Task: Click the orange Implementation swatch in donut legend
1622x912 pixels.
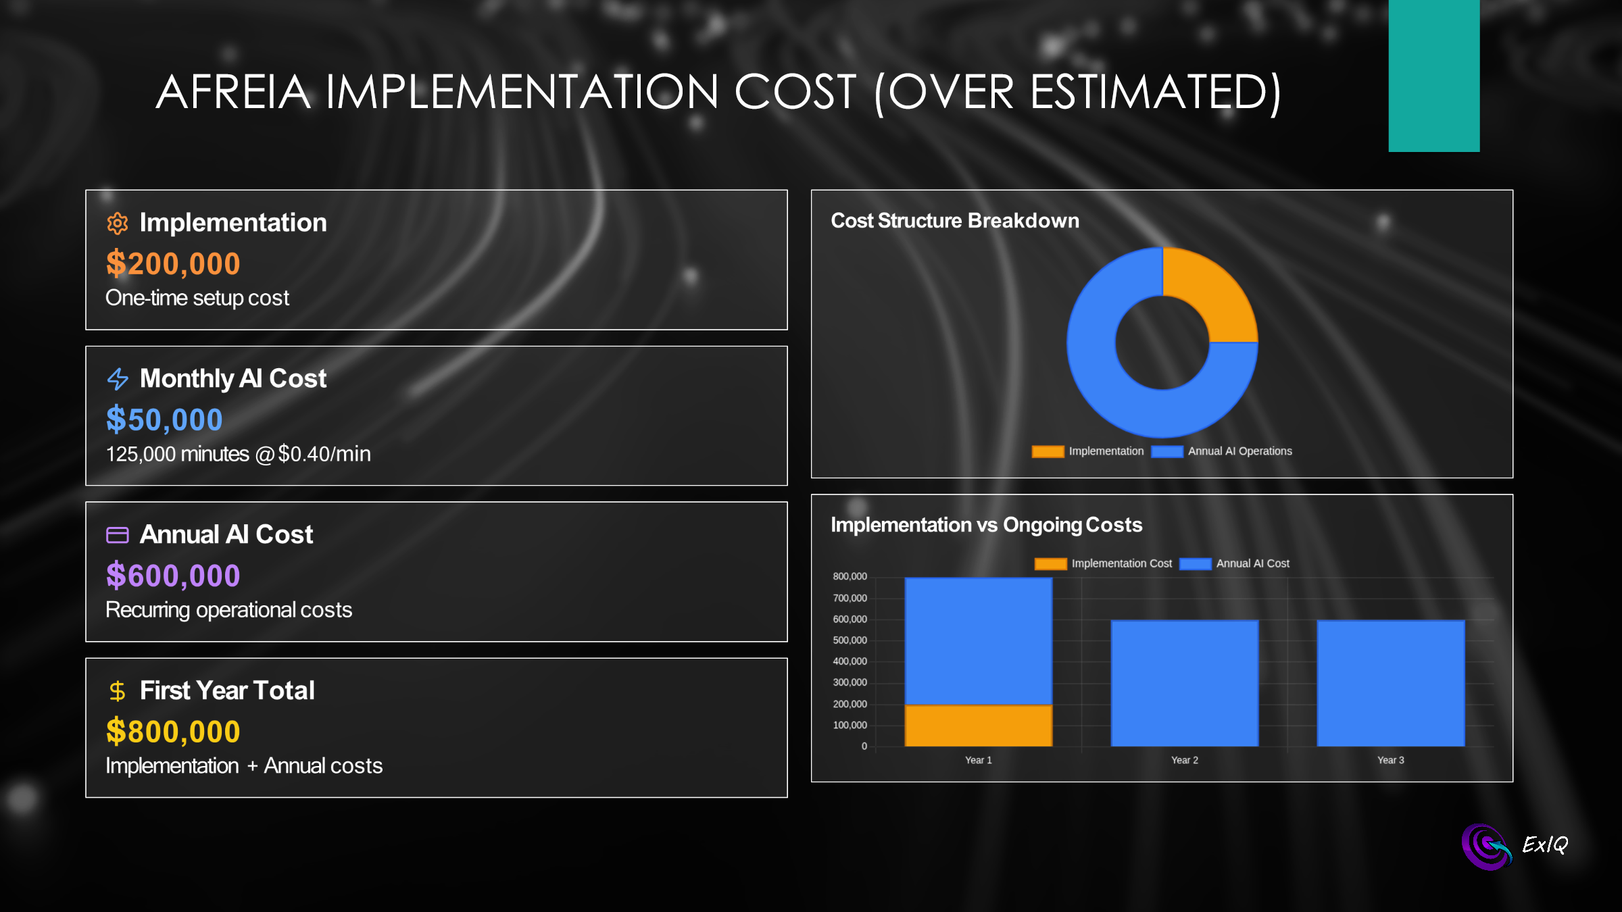Action: pyautogui.click(x=1048, y=451)
